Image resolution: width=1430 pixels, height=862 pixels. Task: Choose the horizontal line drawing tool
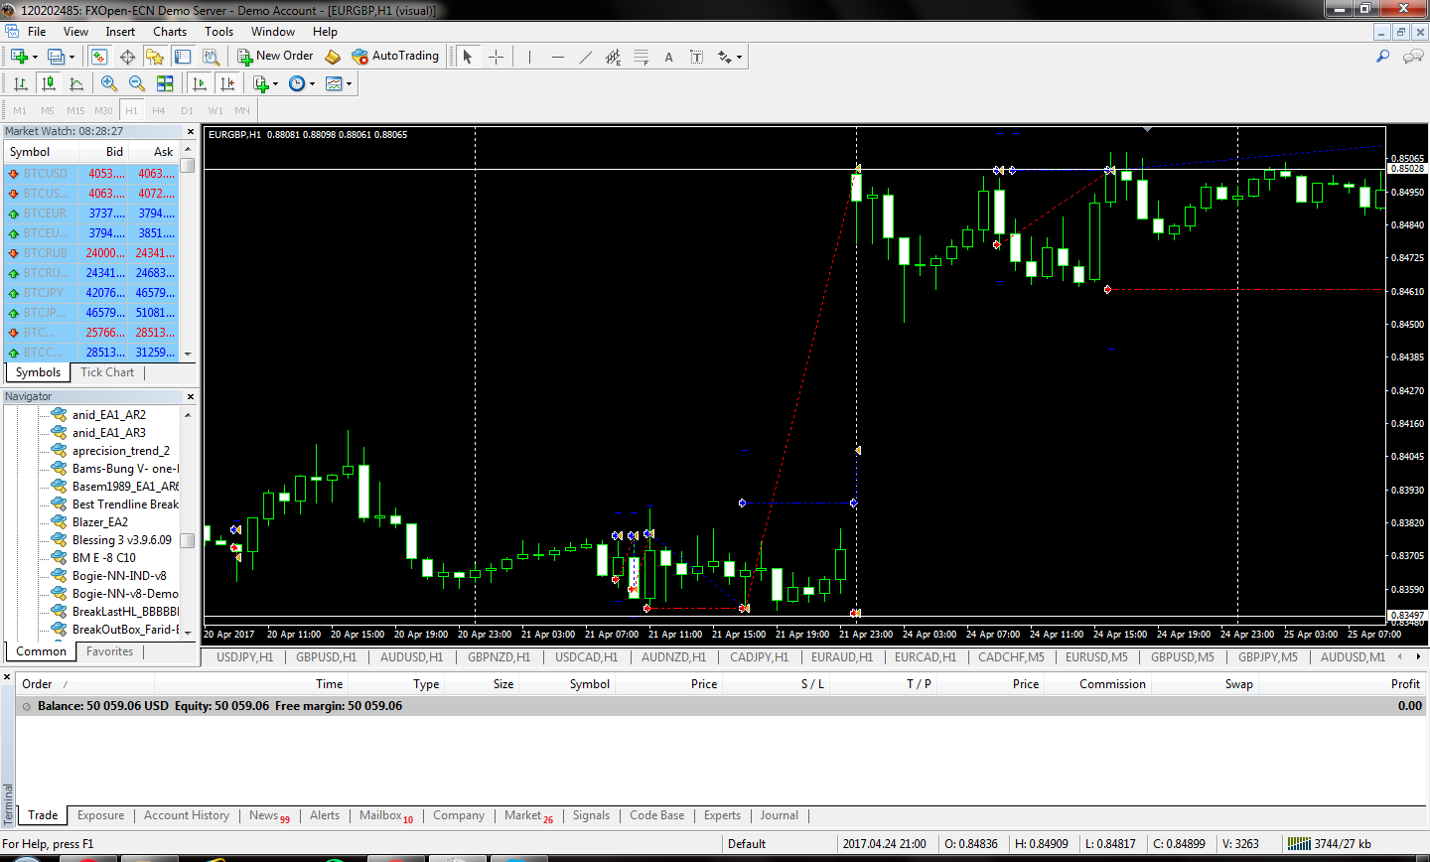pyautogui.click(x=557, y=57)
